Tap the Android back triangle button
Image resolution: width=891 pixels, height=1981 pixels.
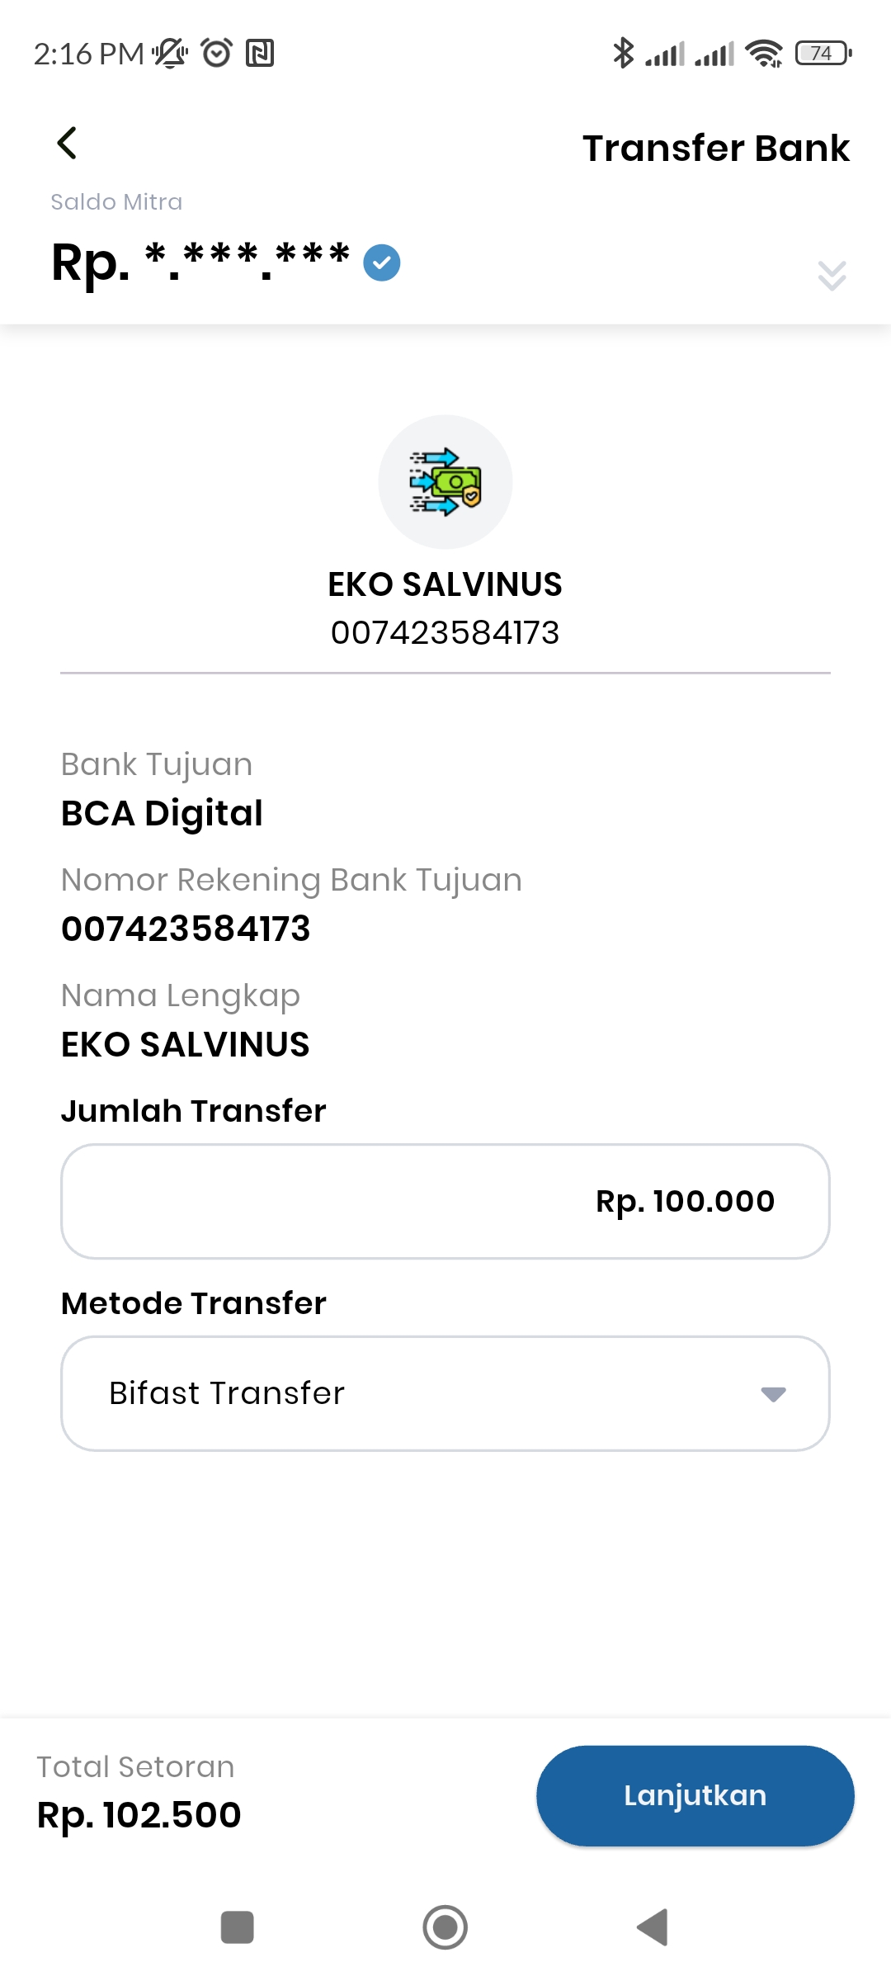[x=653, y=1927]
